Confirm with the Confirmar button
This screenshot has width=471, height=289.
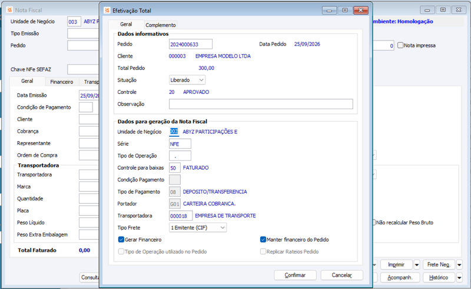(295, 275)
